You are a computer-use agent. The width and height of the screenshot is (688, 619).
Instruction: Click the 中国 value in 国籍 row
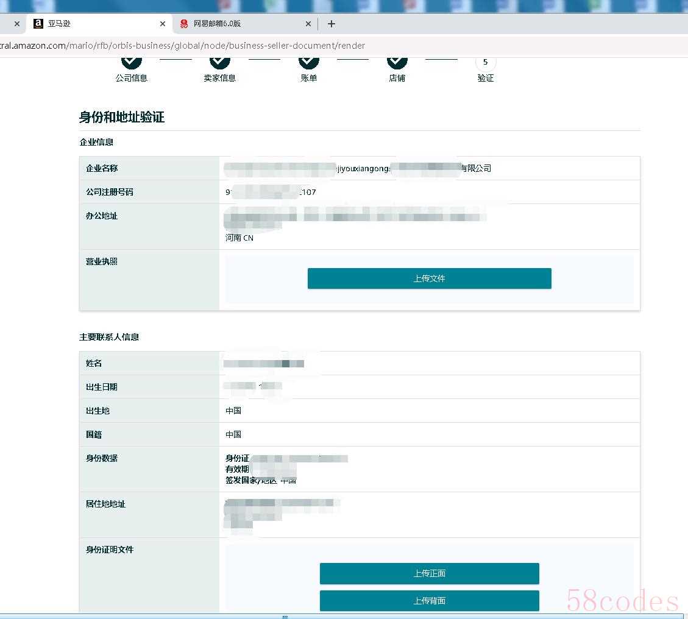coord(233,434)
